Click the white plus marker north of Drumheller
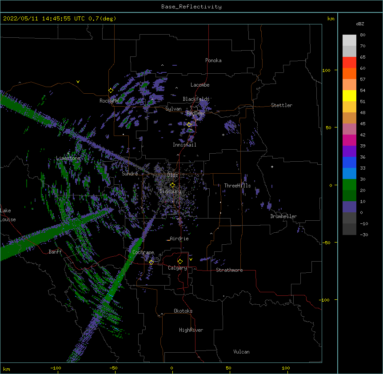The image size is (383, 374). (272, 167)
